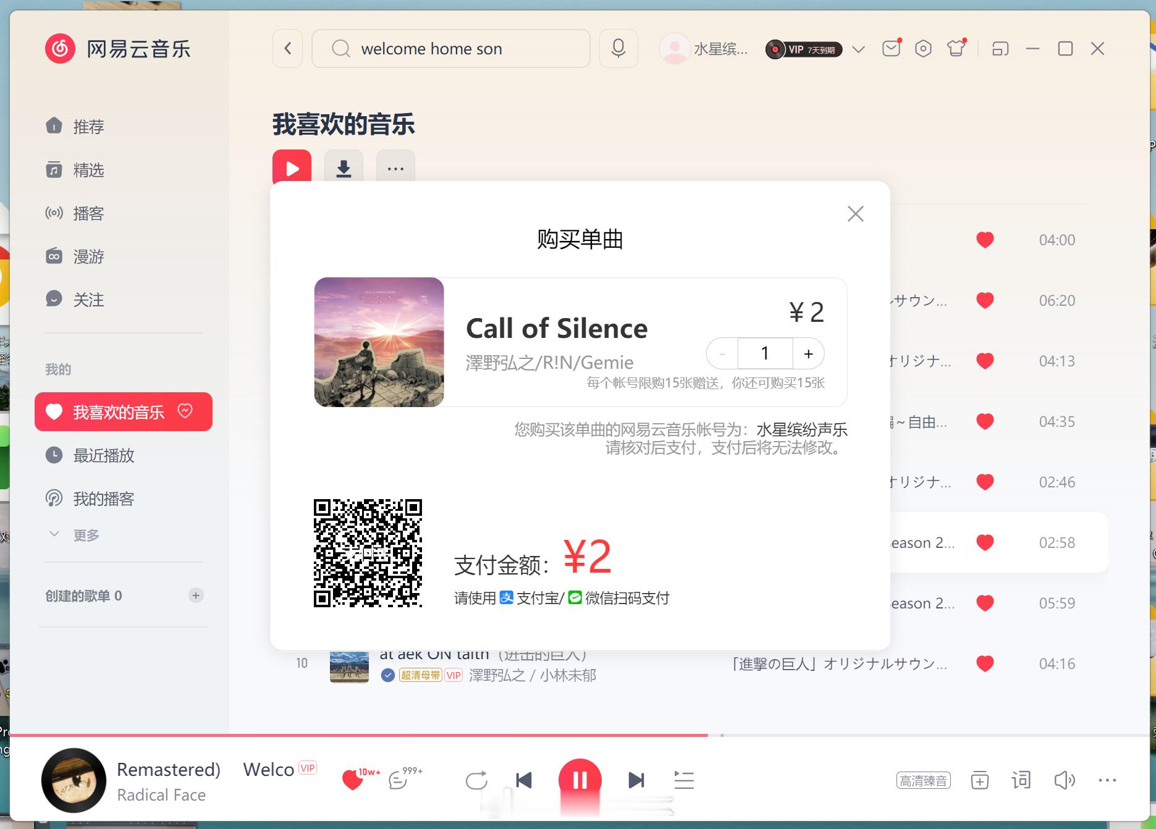The height and width of the screenshot is (829, 1156).
Task: Unlike the song with duration 05:59
Action: tap(985, 603)
